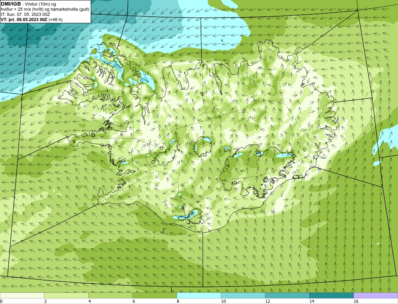Click the text line 'hviður > 25 m/s (hvítt) og hámarkshviða (gult)'
This screenshot has height=304, width=398.
coord(45,10)
